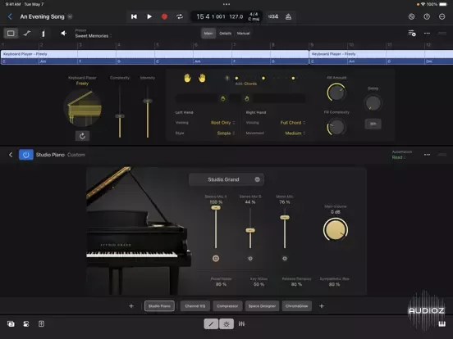
Task: Start recording with the red Record button
Action: pos(164,16)
